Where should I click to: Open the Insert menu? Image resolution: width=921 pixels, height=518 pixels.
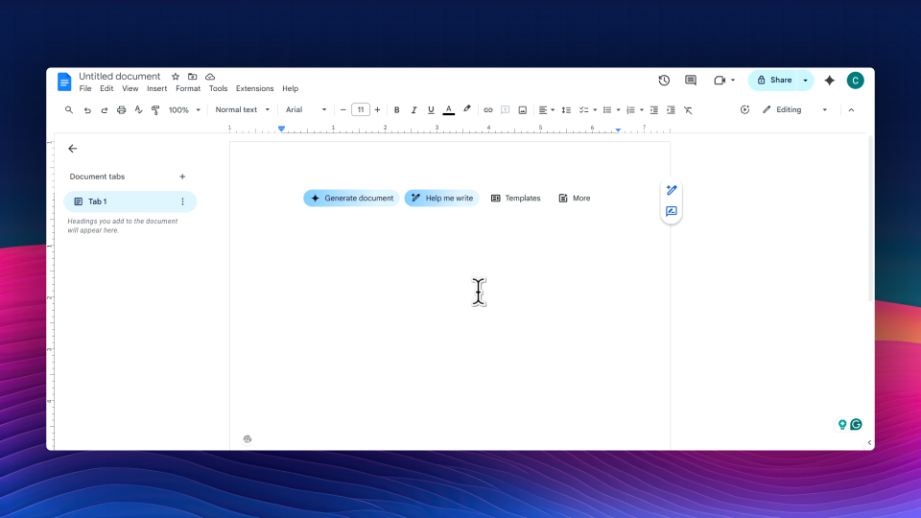tap(156, 88)
